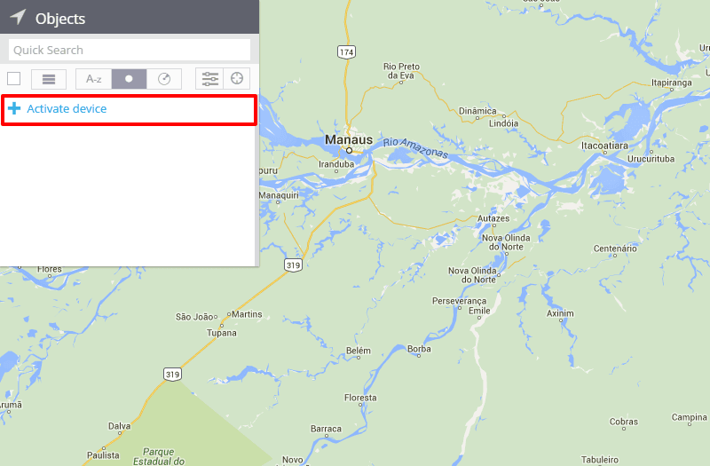Viewport: 710px width, 466px height.
Task: Focus the Quick Search field
Action: click(130, 50)
